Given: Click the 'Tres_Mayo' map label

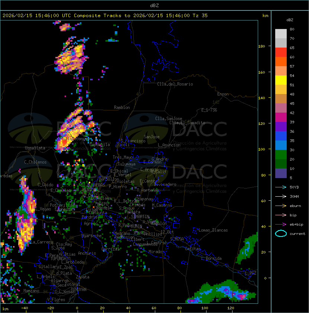Looking at the screenshot, I should pyautogui.click(x=123, y=157).
